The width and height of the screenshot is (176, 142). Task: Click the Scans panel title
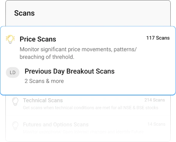24,13
